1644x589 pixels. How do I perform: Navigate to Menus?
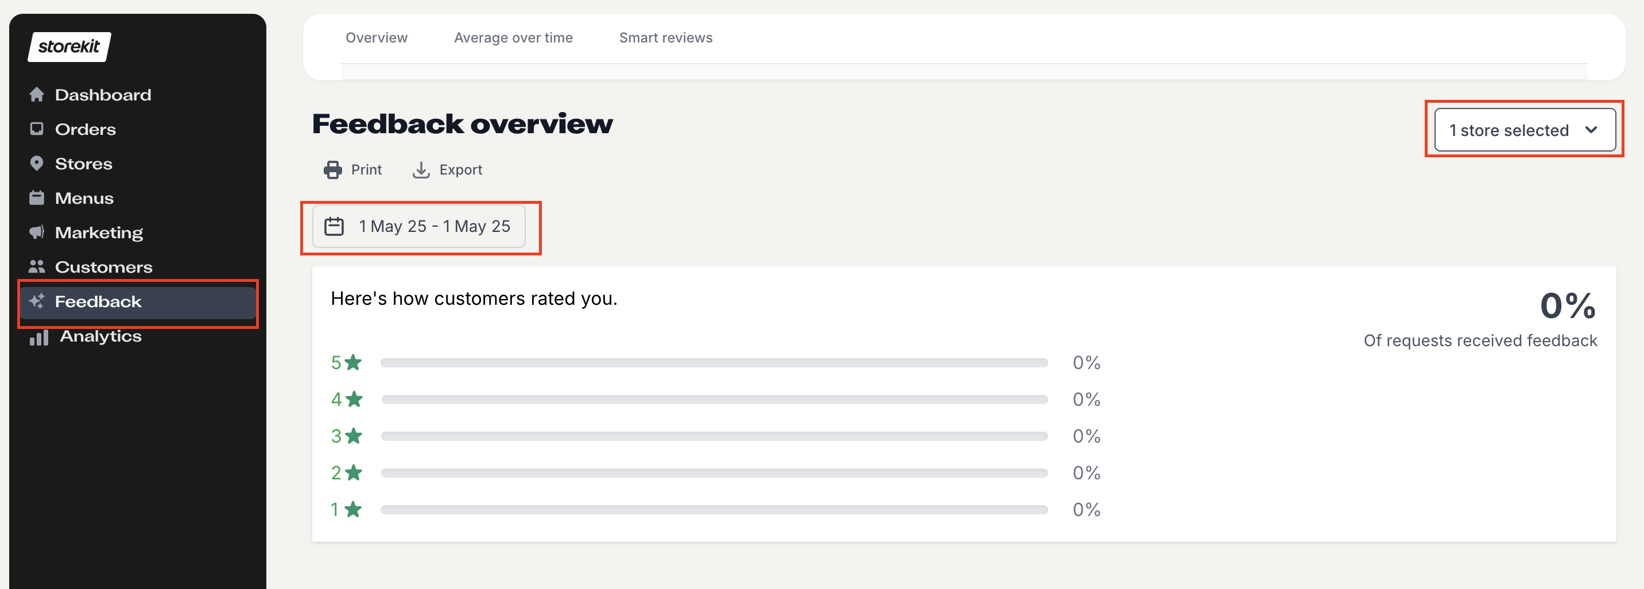point(84,198)
